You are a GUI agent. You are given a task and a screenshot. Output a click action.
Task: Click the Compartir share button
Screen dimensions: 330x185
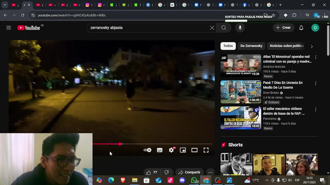pos(189,172)
